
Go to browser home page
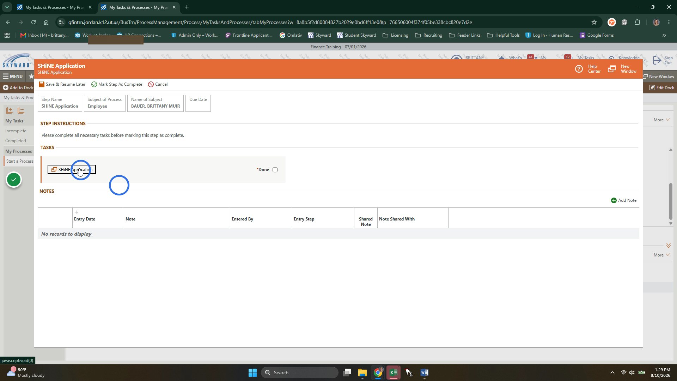point(46,22)
